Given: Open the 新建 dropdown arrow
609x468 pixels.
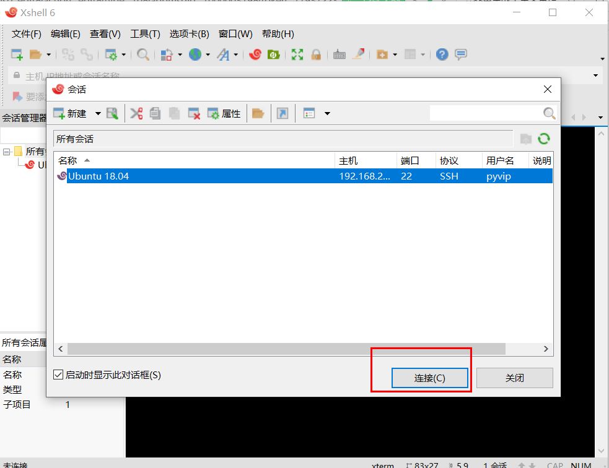Looking at the screenshot, I should click(x=98, y=113).
